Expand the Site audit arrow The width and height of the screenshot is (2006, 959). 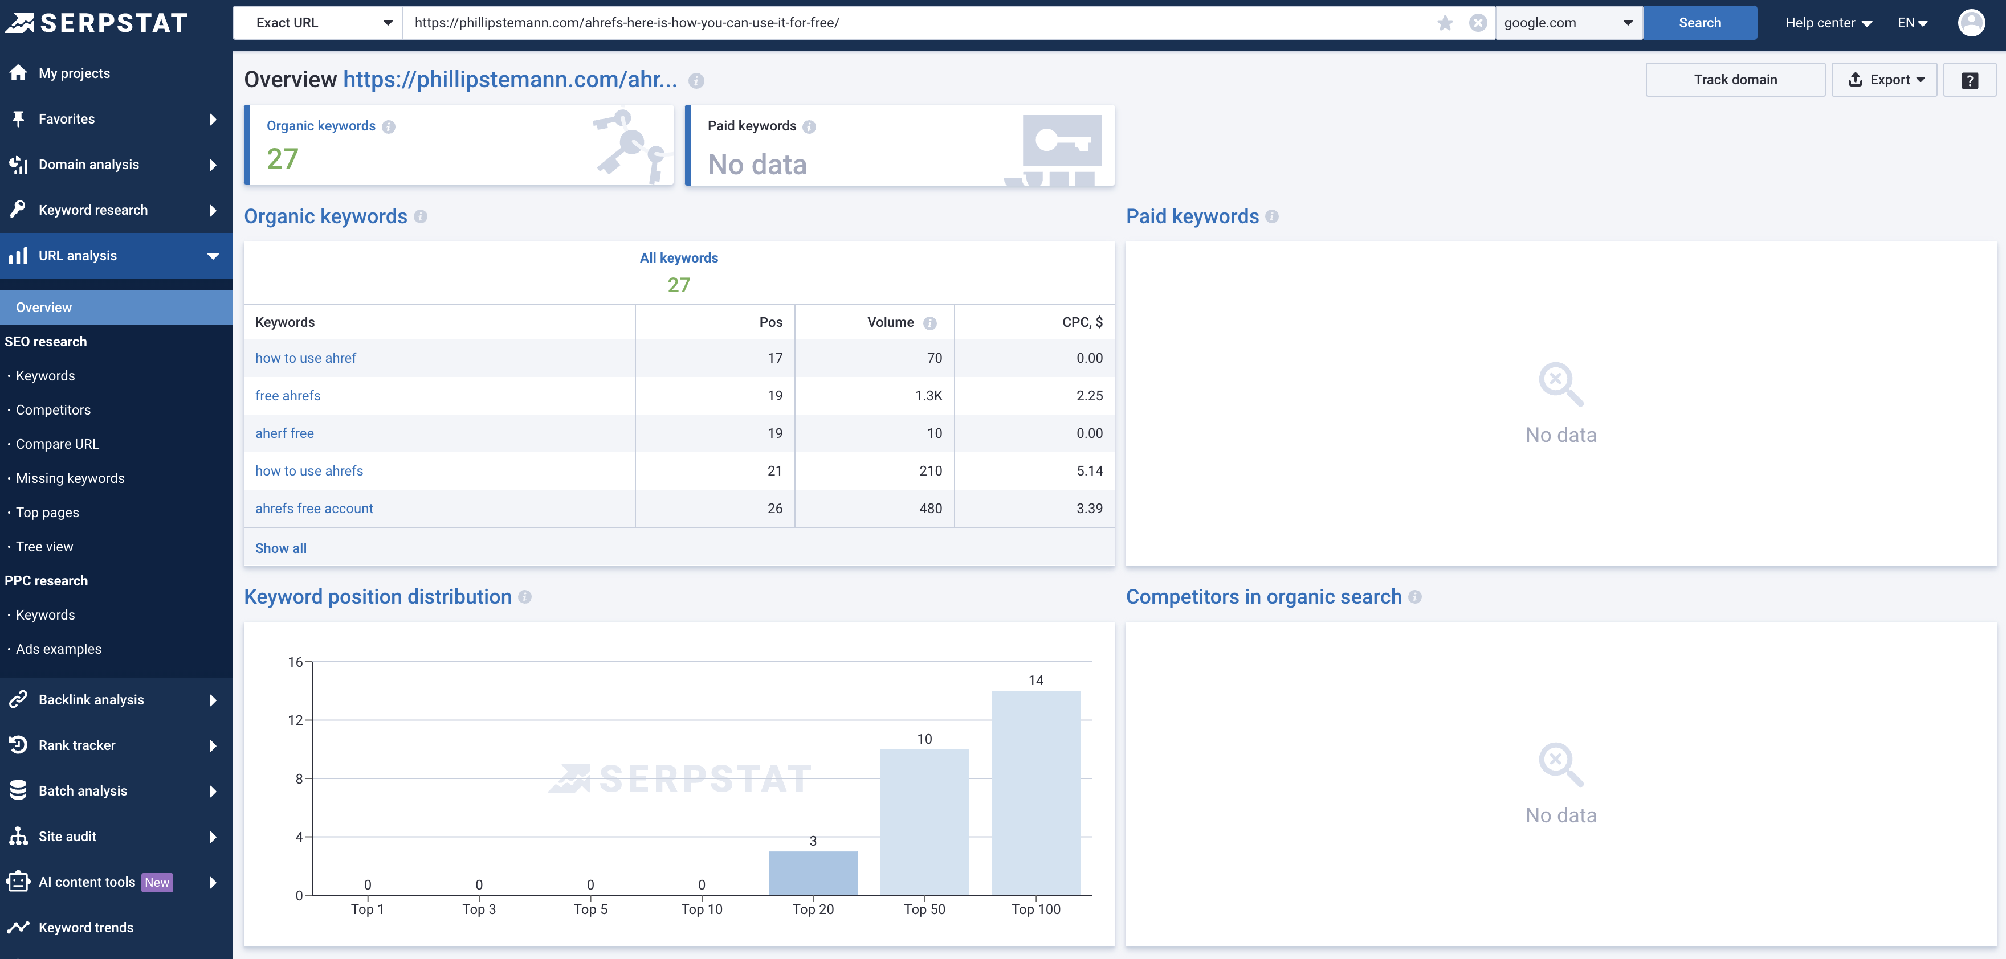coord(213,837)
